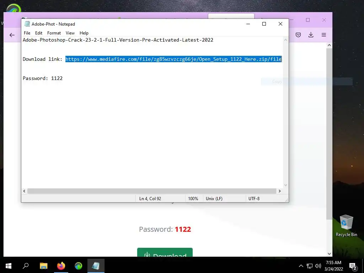This screenshot has height=273, width=364.
Task: Click browser page scrollbar down arrow
Action: (329, 254)
